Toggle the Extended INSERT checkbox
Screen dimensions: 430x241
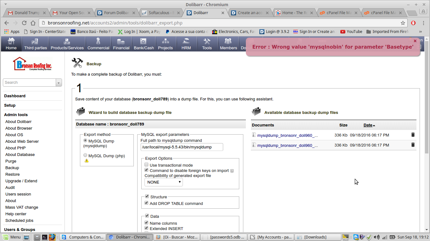coord(146,228)
